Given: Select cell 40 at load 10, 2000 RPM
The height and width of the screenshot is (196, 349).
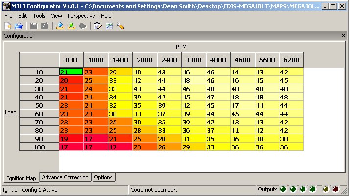Looking at the screenshot, I should 145,72.
